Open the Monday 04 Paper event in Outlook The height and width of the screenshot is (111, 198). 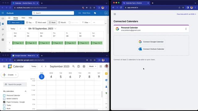[x=18, y=43]
